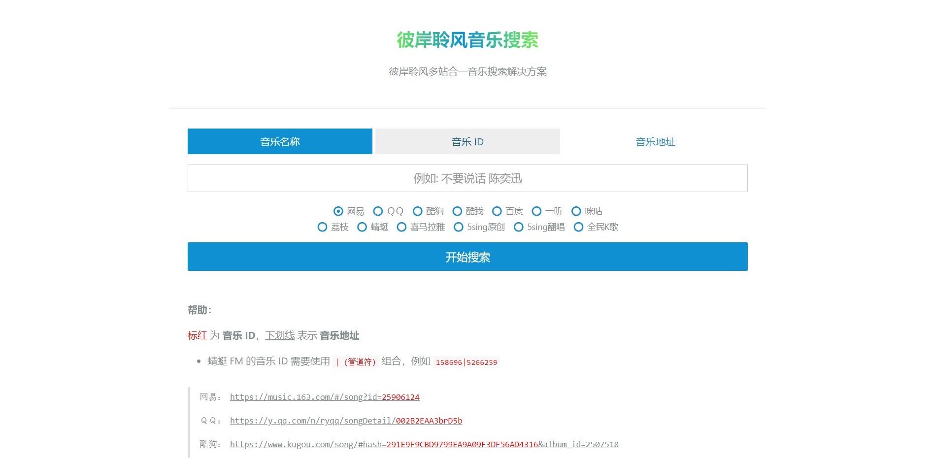
Task: Select the 酷我 music source
Action: pos(457,211)
